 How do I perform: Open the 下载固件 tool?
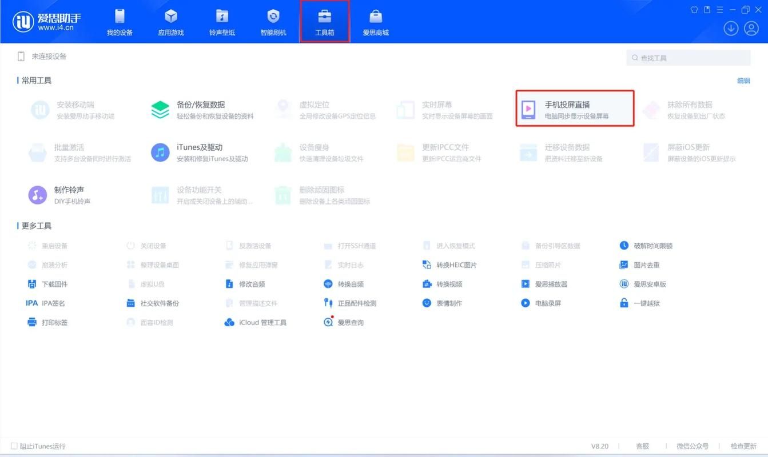tap(47, 284)
